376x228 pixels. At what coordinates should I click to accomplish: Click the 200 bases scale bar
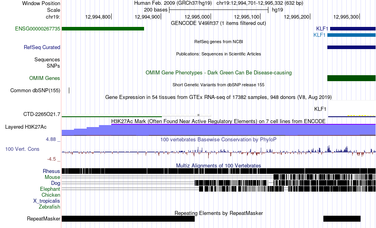[219, 10]
